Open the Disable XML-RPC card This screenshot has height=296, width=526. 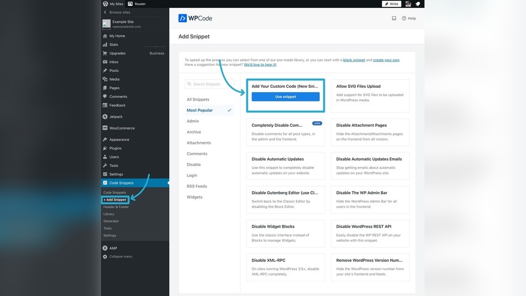(x=286, y=267)
